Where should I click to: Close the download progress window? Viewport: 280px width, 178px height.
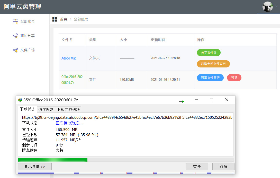(227, 100)
